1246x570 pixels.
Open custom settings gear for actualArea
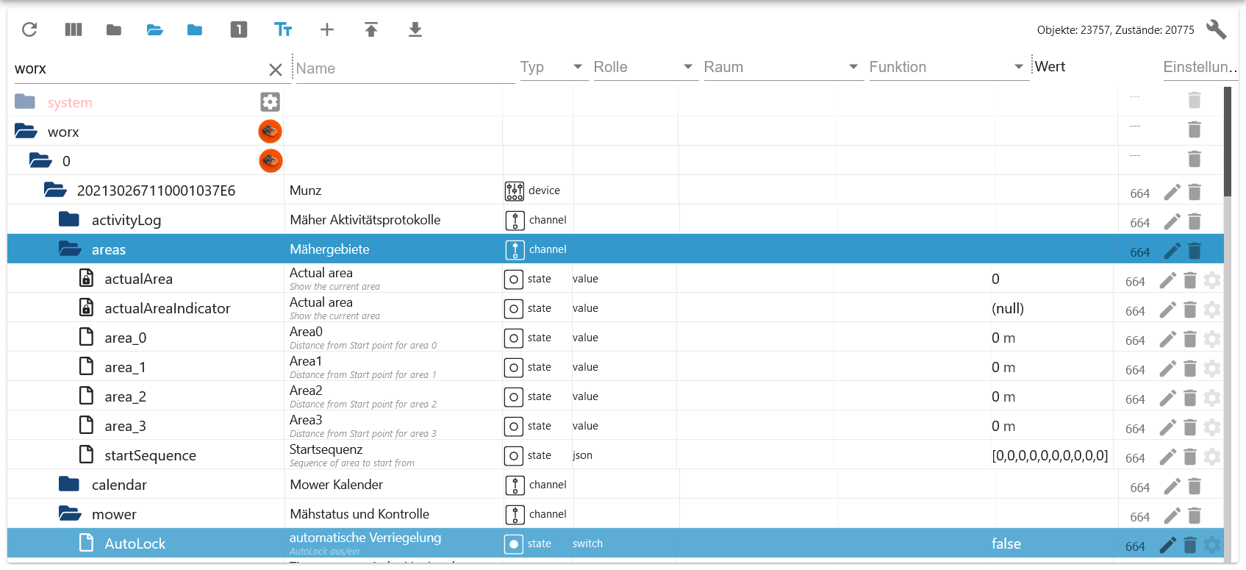point(1212,280)
